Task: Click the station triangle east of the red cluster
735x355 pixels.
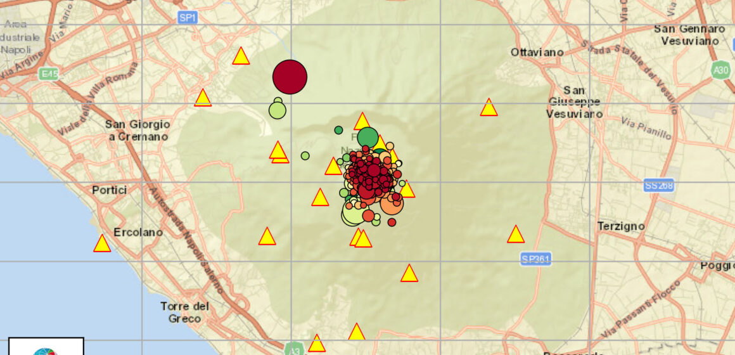Action: tap(407, 189)
